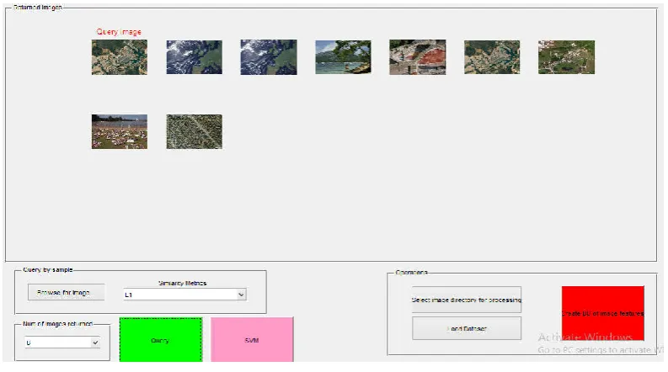This screenshot has width=668, height=372.
Task: Select the lake and mountain beach thumbnail
Action: click(x=343, y=57)
